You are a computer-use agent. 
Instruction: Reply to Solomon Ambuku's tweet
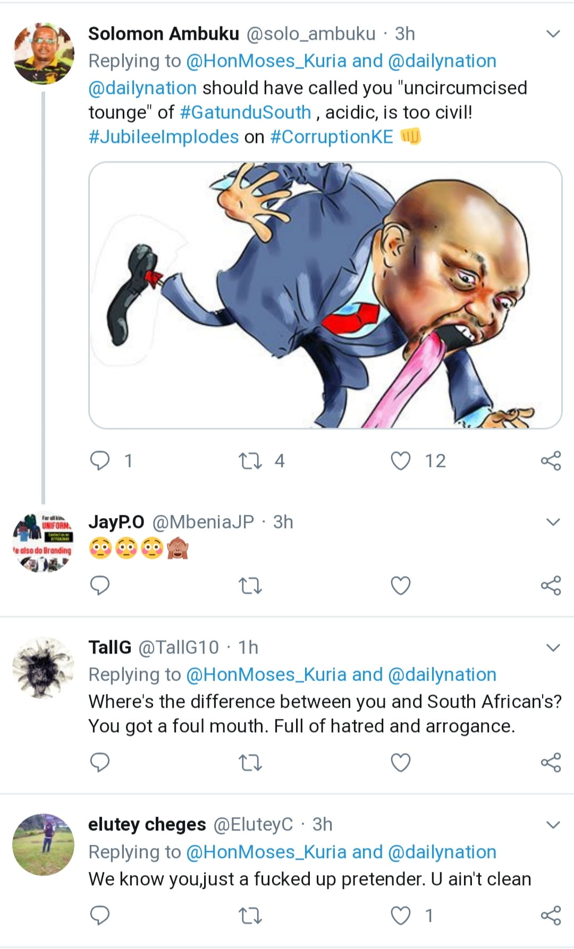click(x=100, y=461)
